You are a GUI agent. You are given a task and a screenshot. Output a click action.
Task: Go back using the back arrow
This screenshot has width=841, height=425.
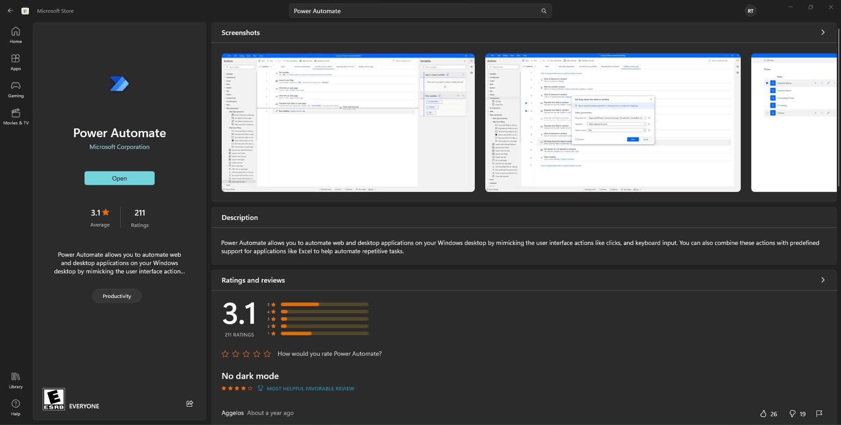point(10,11)
